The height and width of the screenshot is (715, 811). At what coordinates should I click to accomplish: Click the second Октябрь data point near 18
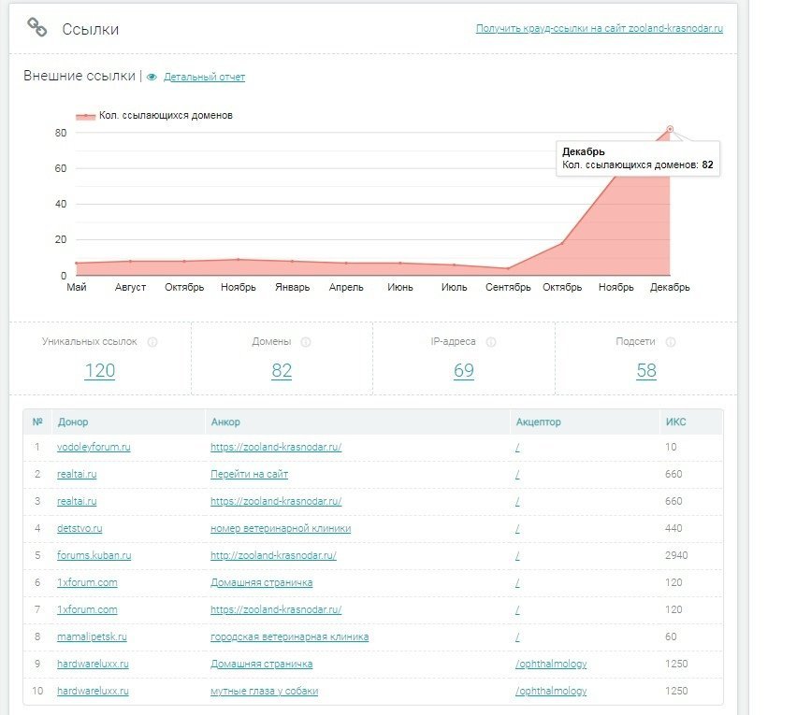click(562, 243)
